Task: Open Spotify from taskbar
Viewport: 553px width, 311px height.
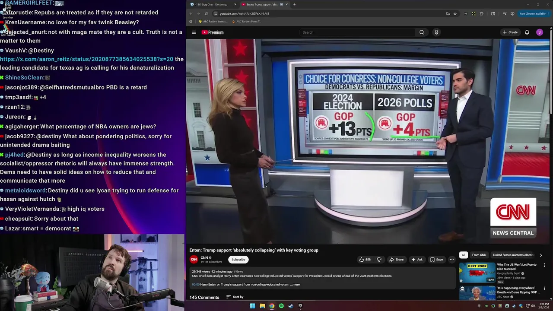Action: pyautogui.click(x=281, y=306)
